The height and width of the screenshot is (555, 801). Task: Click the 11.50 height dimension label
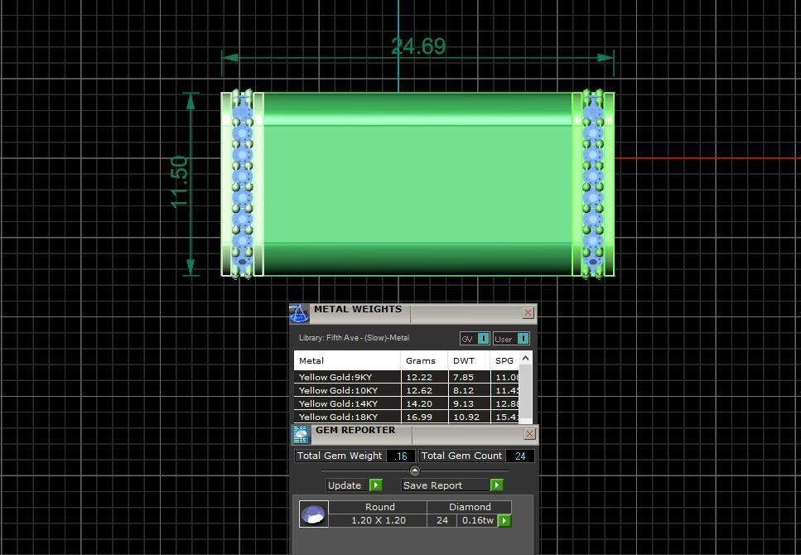click(180, 182)
